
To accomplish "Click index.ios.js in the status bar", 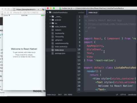I will 51,95.
